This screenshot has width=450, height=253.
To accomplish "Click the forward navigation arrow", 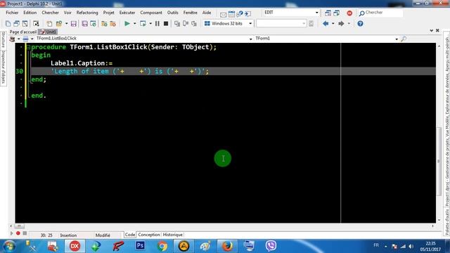I will coord(341,23).
